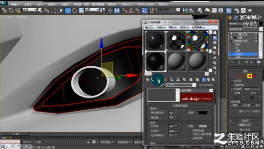
Task: Enable the metal material checkbox
Action: (190, 138)
